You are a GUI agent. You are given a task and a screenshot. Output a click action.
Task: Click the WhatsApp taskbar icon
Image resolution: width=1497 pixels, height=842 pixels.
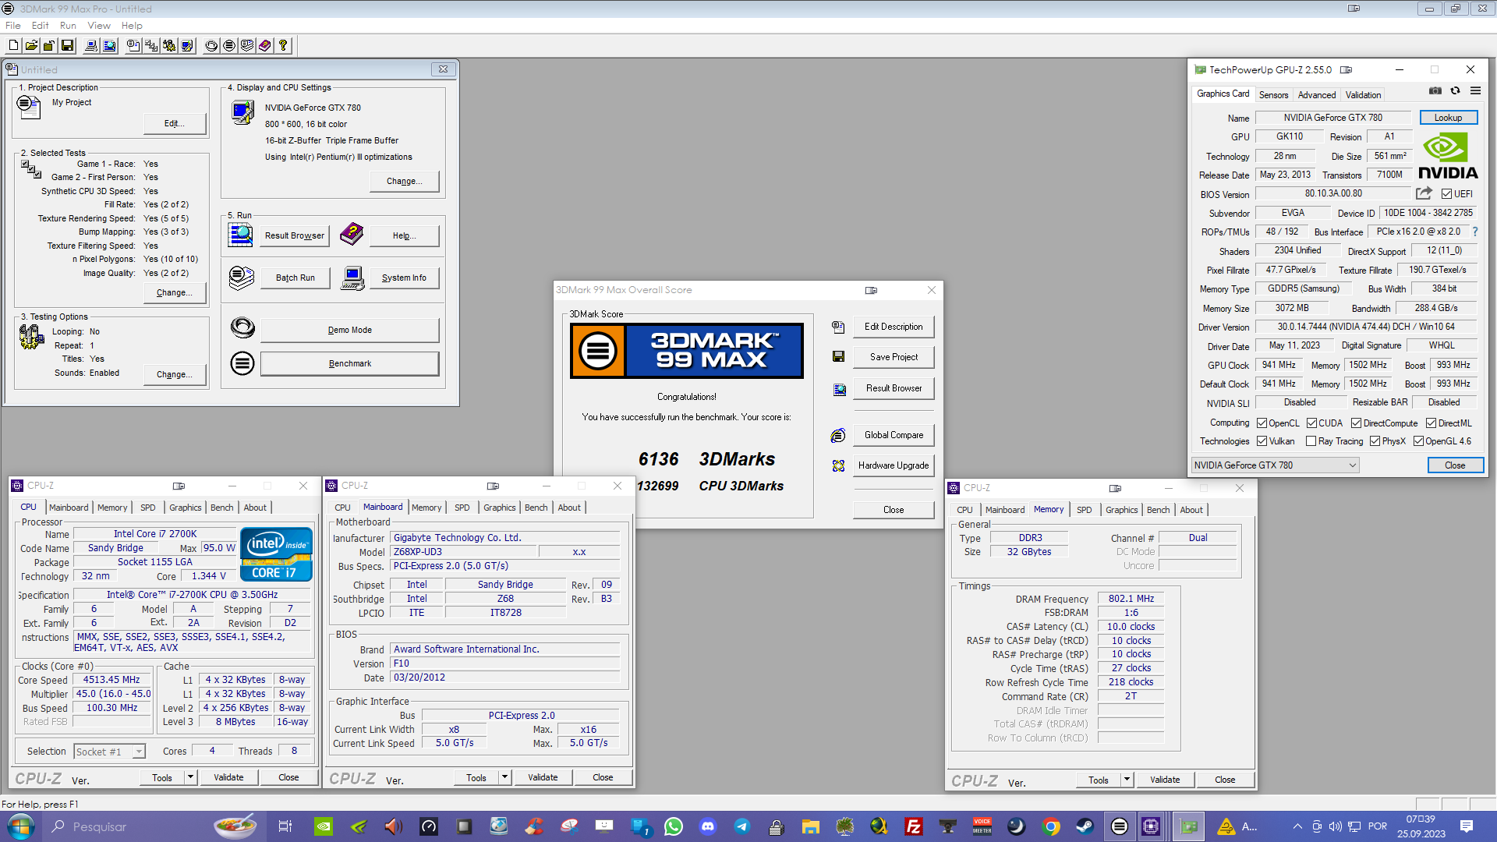click(x=673, y=826)
